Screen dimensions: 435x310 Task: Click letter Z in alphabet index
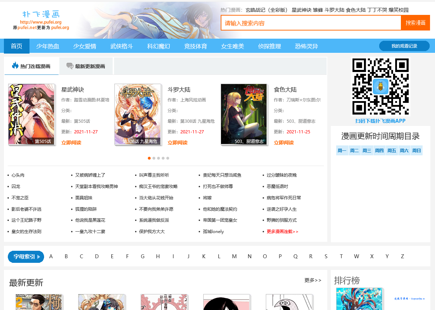(402, 256)
